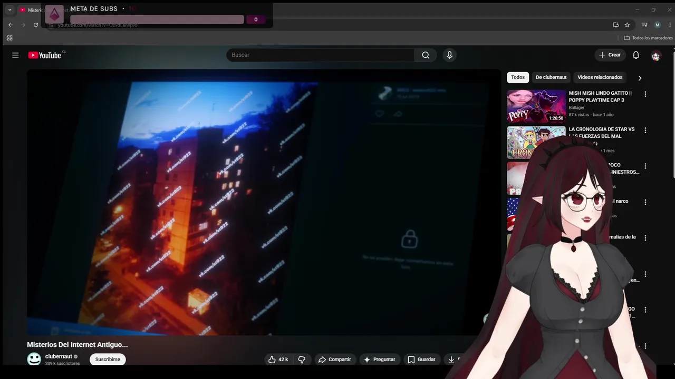
Task: Click Suscribirse to subscribe to clubernaut
Action: (x=108, y=360)
